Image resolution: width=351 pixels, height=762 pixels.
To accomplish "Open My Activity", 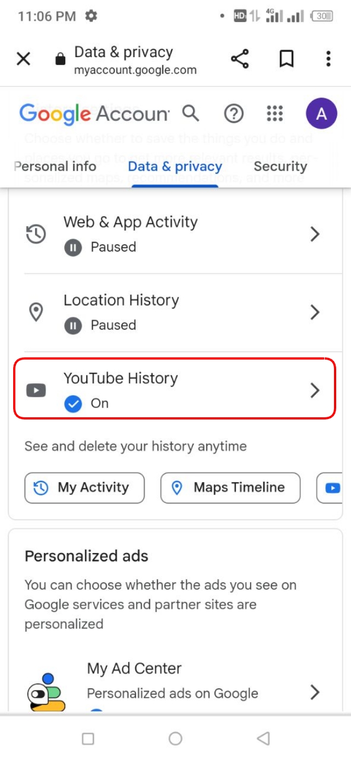I will click(83, 488).
